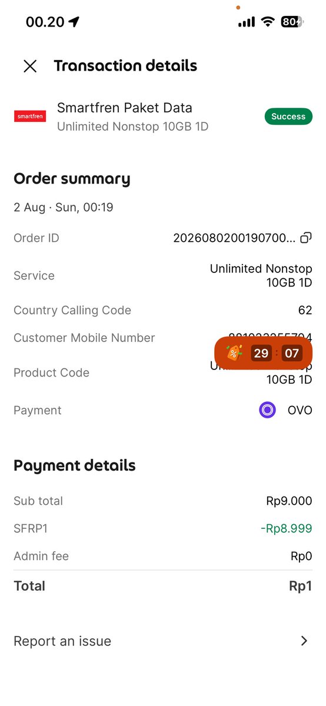Screen dimensions: 326x706
Task: Tap the Smartfren Paket Data title
Action: click(125, 108)
